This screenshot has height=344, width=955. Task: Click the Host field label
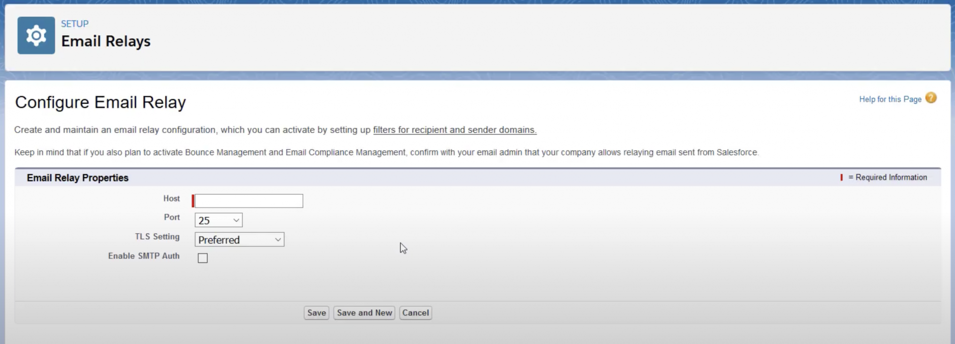click(171, 198)
